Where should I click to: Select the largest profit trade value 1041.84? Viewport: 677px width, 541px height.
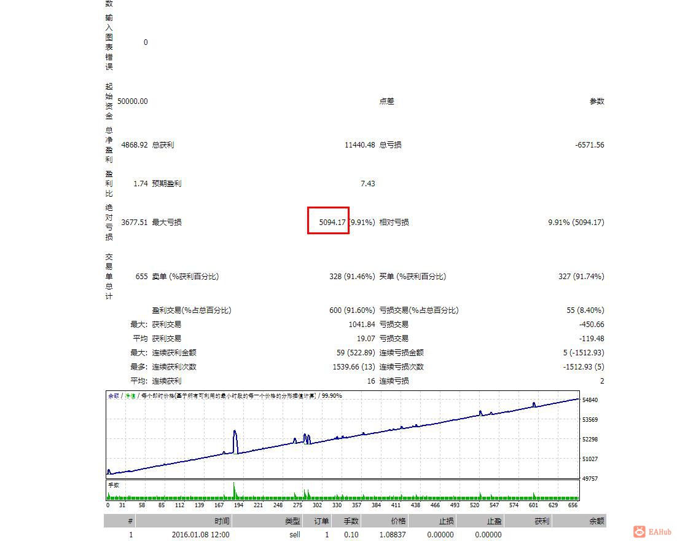[362, 324]
